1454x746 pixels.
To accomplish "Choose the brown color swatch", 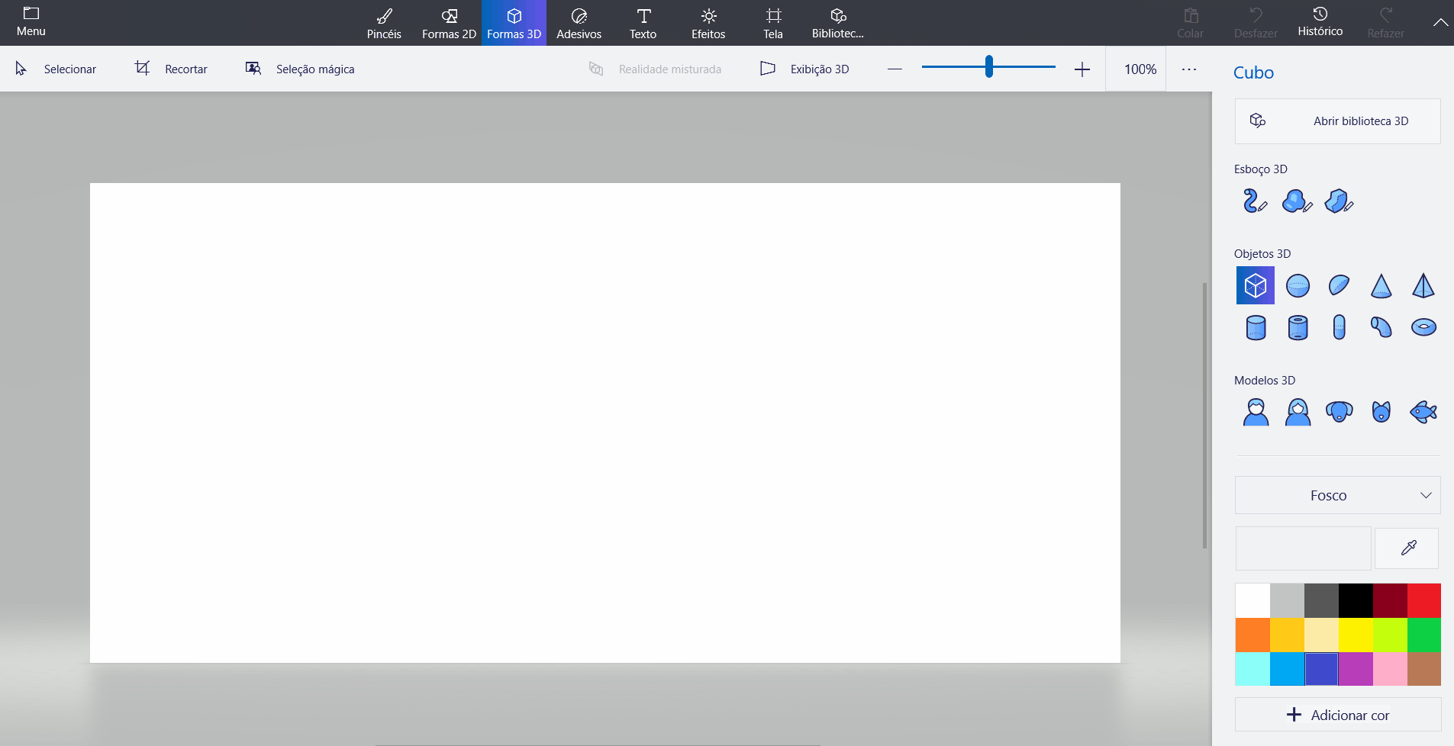I will point(1424,669).
